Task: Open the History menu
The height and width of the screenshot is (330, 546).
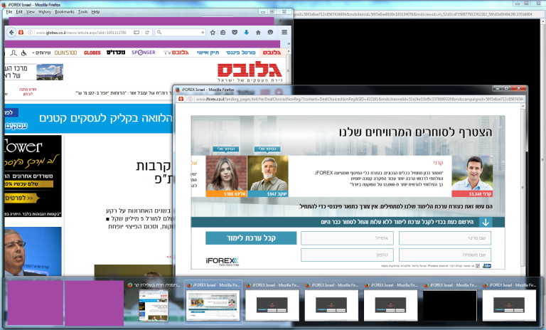Action: (44, 12)
